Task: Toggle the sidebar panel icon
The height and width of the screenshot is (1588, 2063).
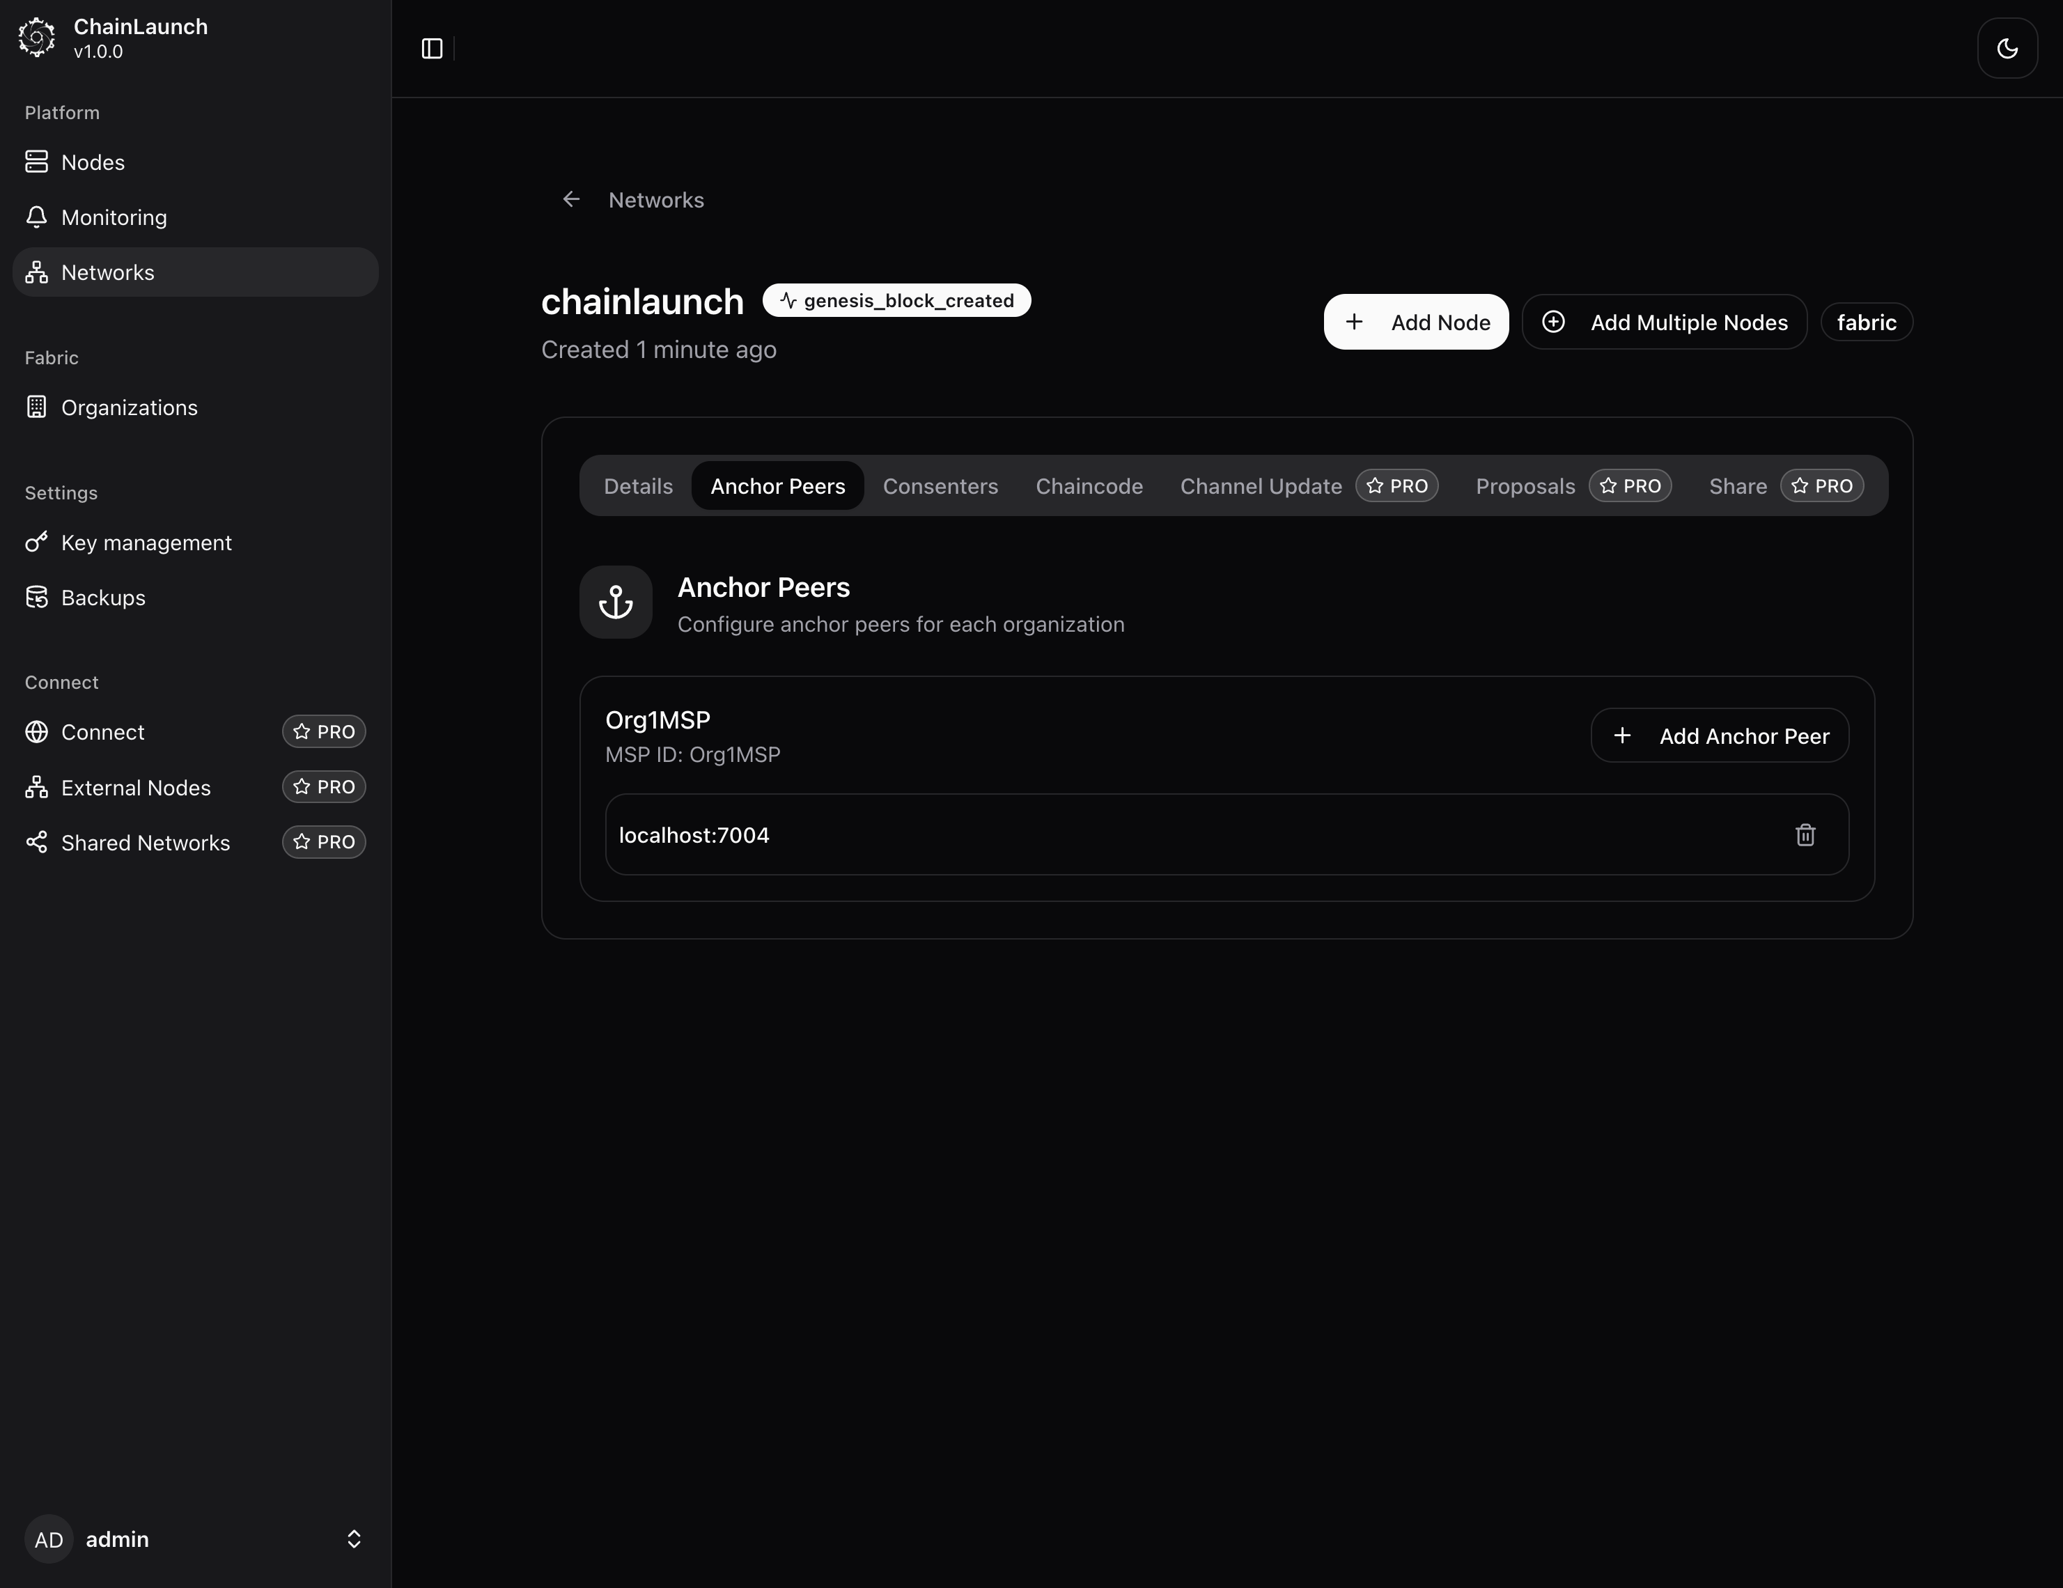Action: point(432,48)
